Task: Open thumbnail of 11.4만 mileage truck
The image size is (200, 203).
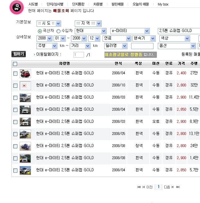Action: pos(25,98)
